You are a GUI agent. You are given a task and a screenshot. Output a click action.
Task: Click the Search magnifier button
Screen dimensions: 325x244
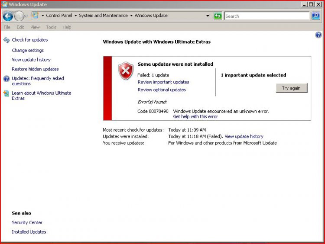tap(315, 16)
